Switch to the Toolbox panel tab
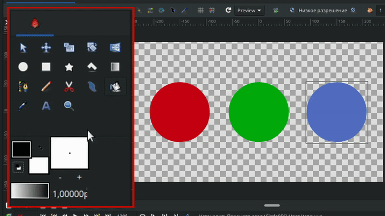 tap(35, 23)
